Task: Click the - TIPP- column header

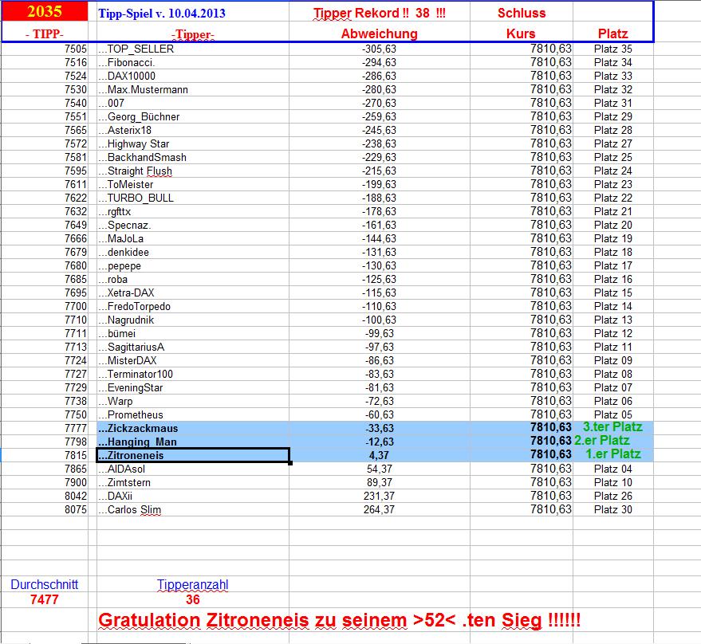Action: point(45,34)
